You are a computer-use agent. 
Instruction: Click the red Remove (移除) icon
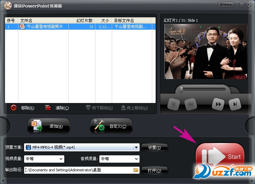coord(13,108)
